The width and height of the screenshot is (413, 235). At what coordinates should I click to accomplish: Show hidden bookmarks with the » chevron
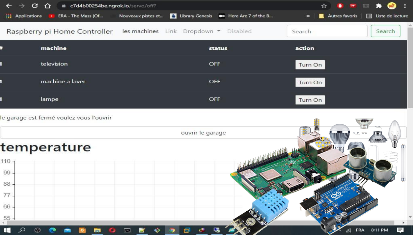click(x=308, y=16)
